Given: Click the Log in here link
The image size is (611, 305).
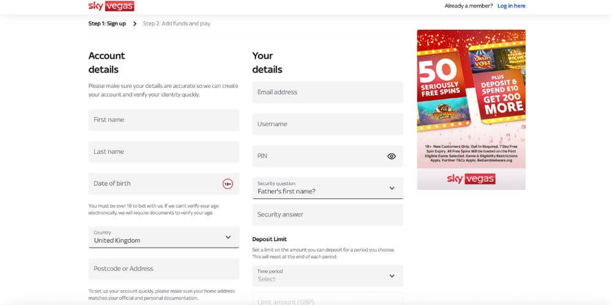Looking at the screenshot, I should tap(511, 6).
